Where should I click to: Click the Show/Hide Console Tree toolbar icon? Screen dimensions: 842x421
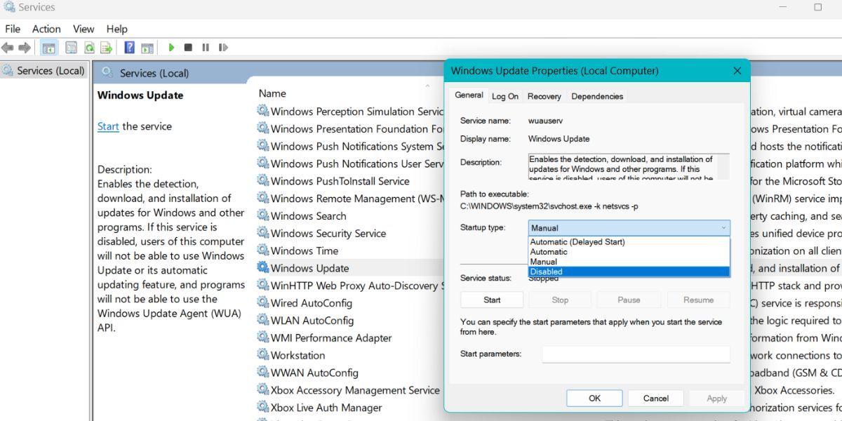49,47
